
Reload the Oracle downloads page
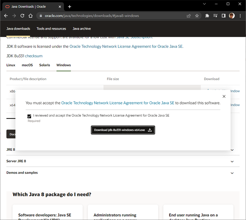point(22,16)
